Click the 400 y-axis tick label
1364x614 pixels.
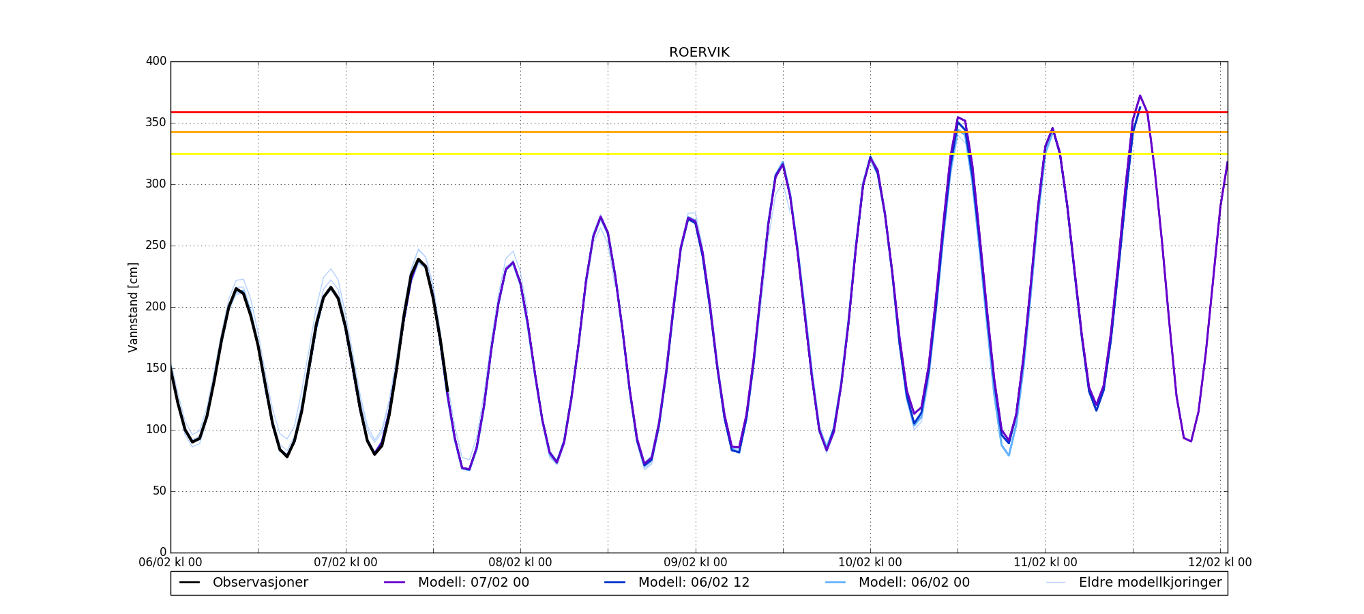pyautogui.click(x=156, y=61)
